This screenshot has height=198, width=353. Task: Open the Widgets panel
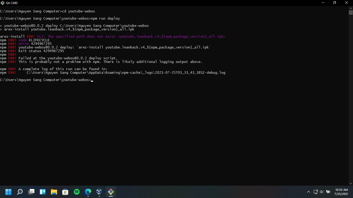click(43, 192)
